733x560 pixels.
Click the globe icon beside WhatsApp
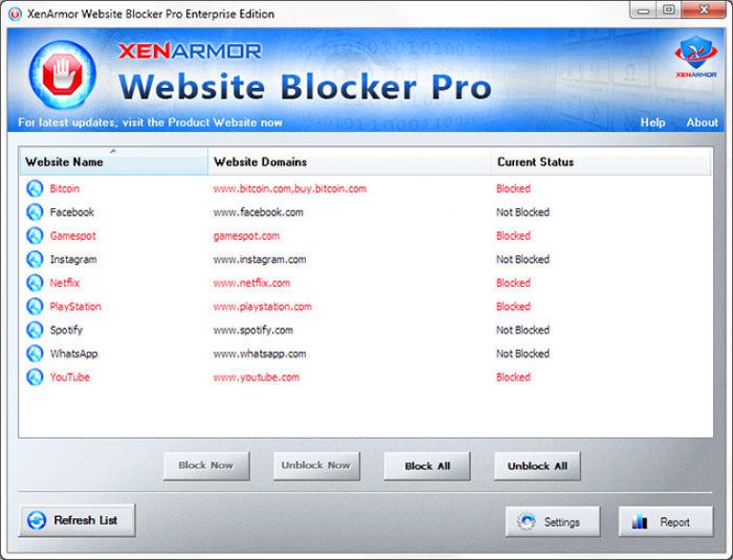pos(34,354)
